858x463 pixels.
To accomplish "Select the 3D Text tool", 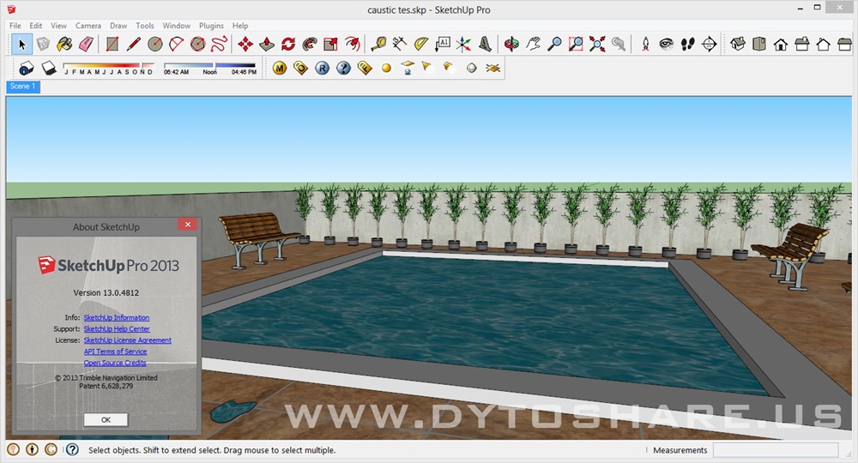I will coord(485,45).
